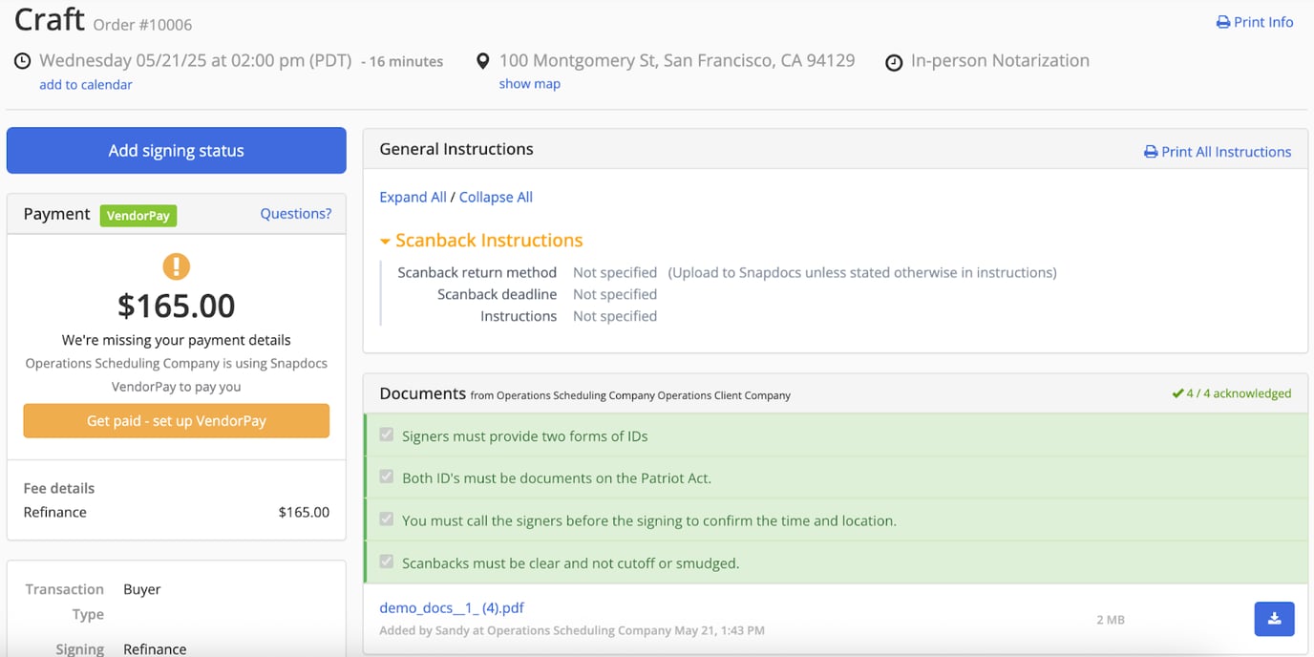Click the printer icon beside Print Info
The height and width of the screenshot is (657, 1314).
pos(1222,22)
